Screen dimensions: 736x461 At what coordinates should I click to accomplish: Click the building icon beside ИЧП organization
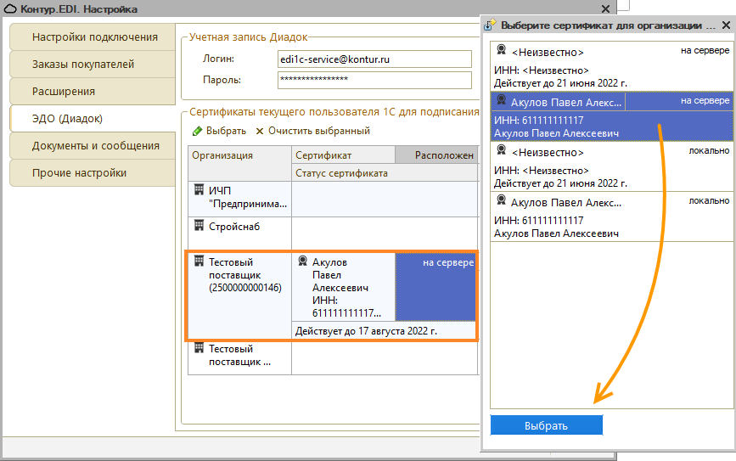pyautogui.click(x=199, y=190)
